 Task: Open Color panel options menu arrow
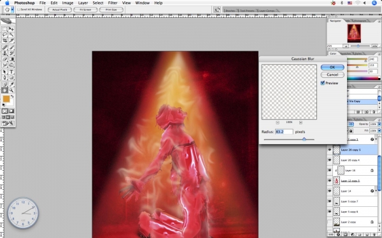coord(379,54)
